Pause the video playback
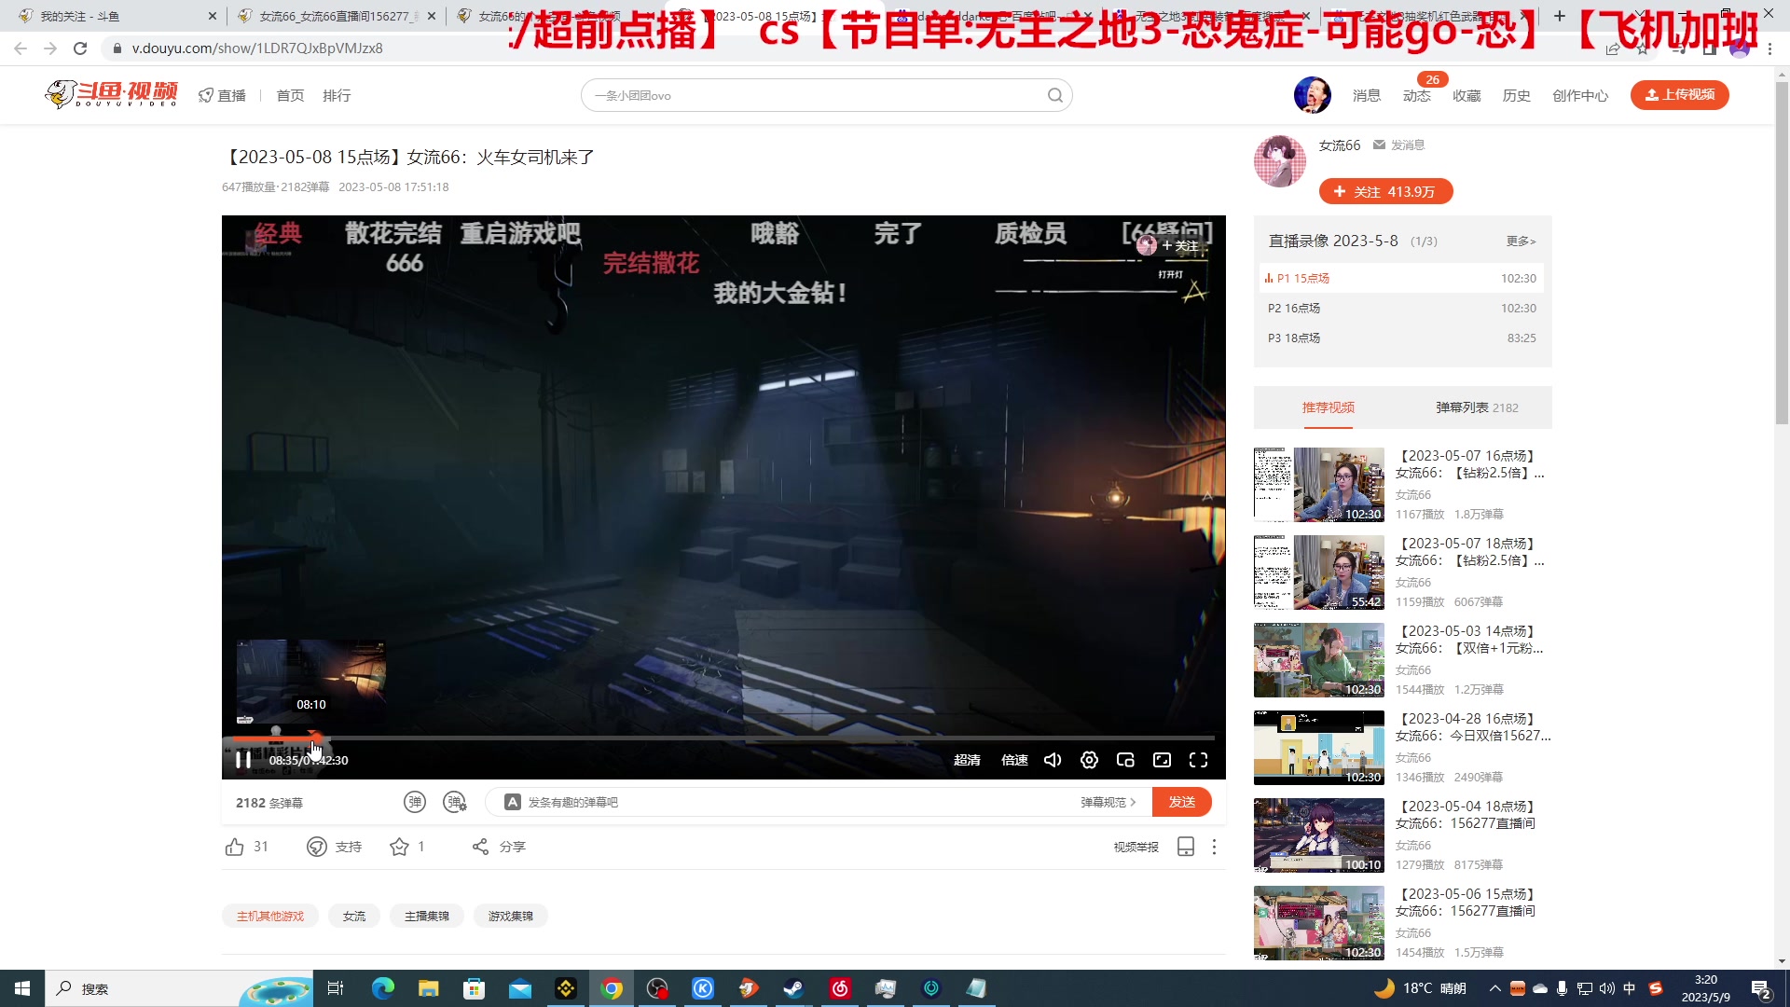 [x=243, y=760]
